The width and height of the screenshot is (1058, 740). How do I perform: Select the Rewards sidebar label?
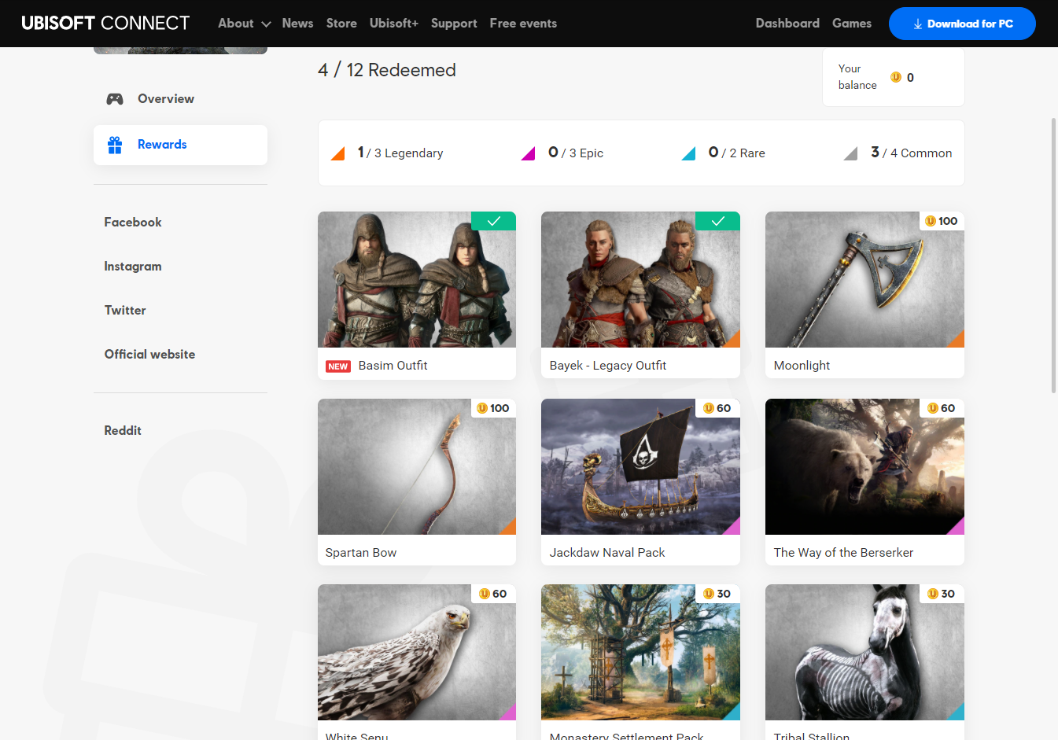point(162,145)
